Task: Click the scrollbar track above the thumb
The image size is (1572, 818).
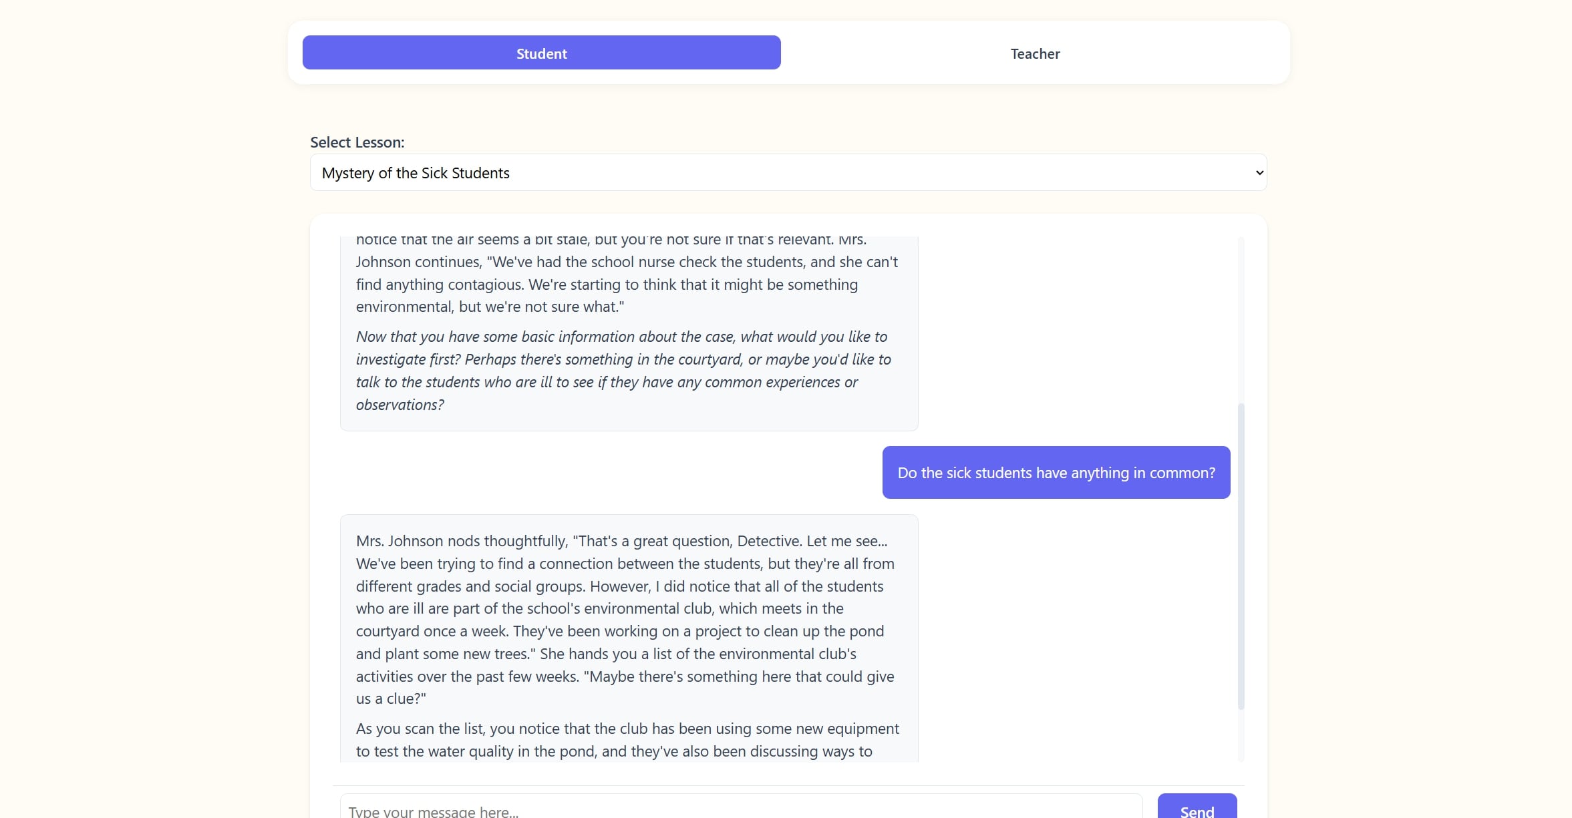Action: [x=1241, y=321]
